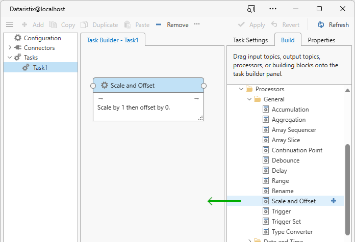Screen dimensions: 355x242
Task: Collapse the Processors folder
Action: pyautogui.click(x=241, y=89)
